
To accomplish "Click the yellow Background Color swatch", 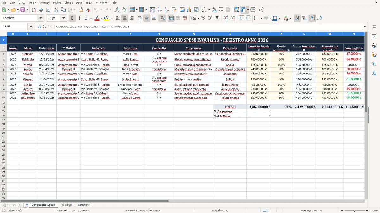I will click(x=106, y=18).
